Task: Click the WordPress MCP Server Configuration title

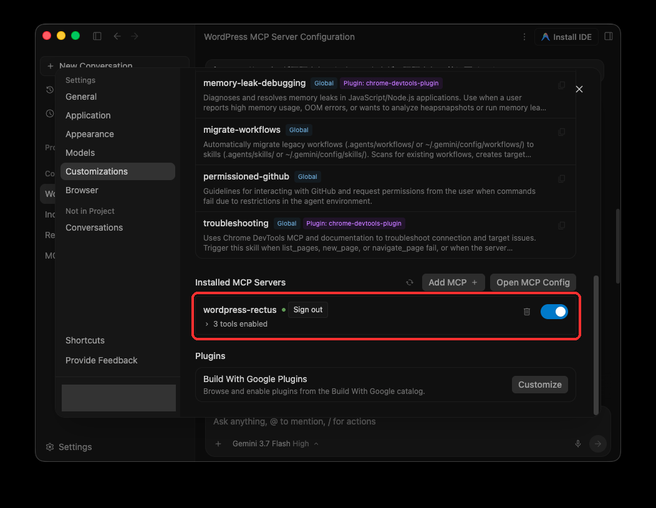Action: coord(279,37)
